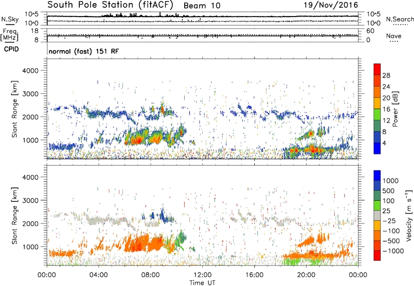Click the "Nave" legend label

[x=394, y=36]
